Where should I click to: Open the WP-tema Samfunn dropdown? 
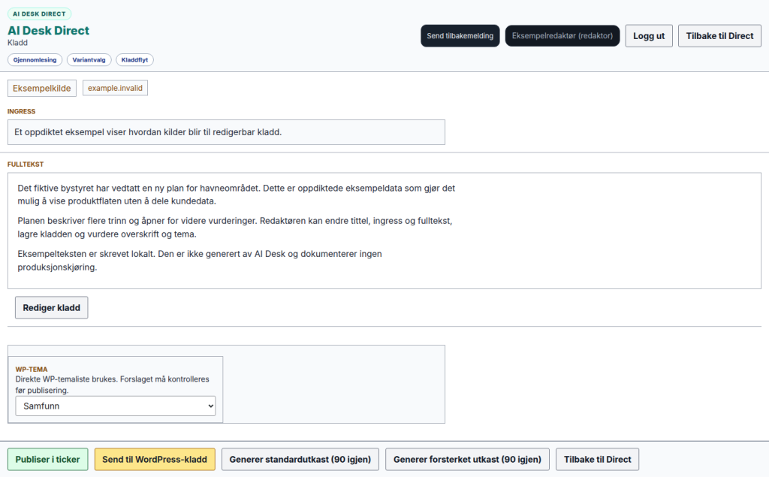(x=115, y=406)
